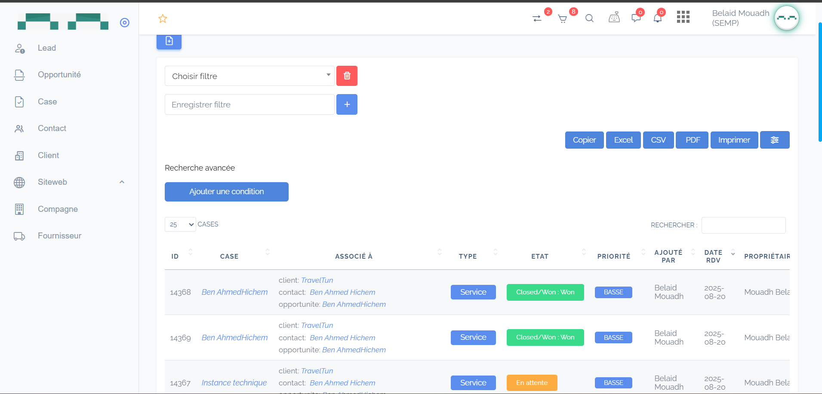Screen dimensions: 822x394
Task: Focus the RECHERCHER search input
Action: 743,225
